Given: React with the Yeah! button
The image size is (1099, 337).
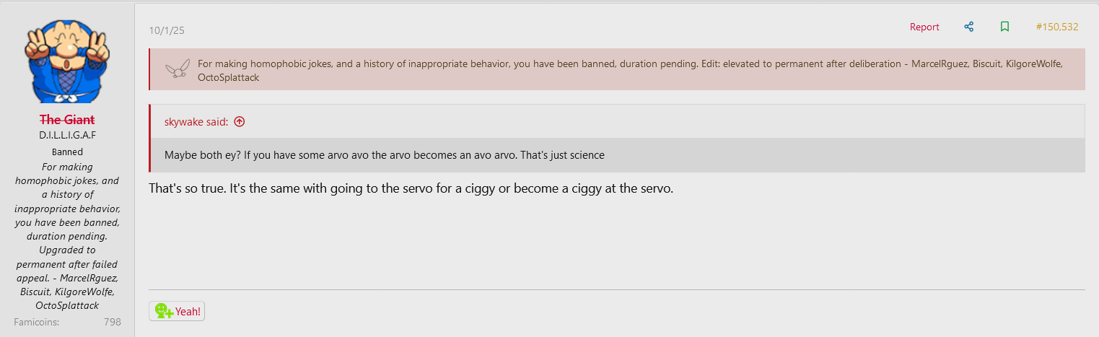Looking at the screenshot, I should click(177, 311).
